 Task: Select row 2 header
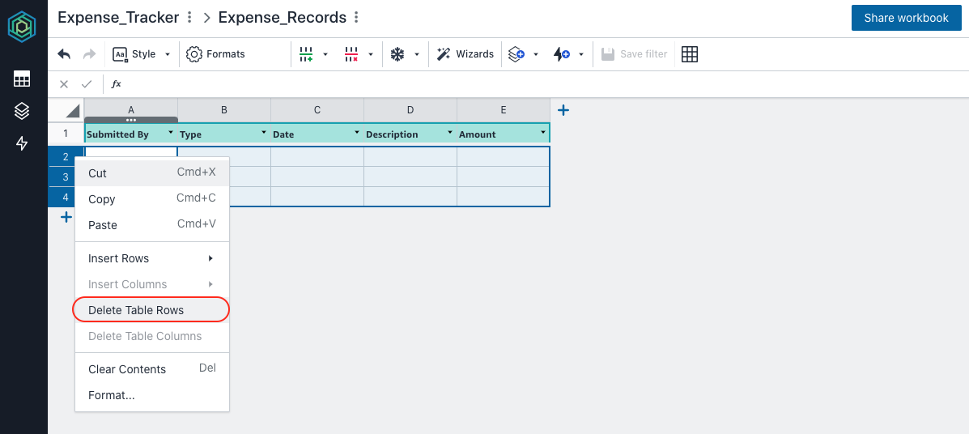tap(66, 156)
